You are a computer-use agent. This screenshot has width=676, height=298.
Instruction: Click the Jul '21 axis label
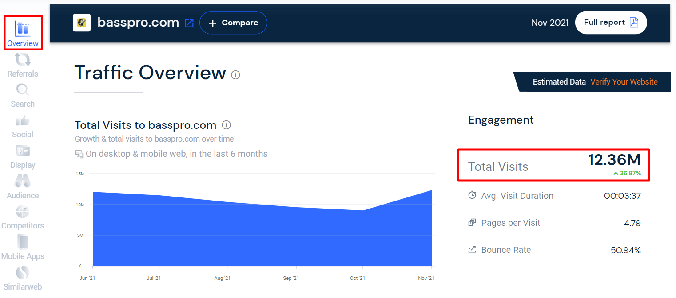pyautogui.click(x=155, y=278)
